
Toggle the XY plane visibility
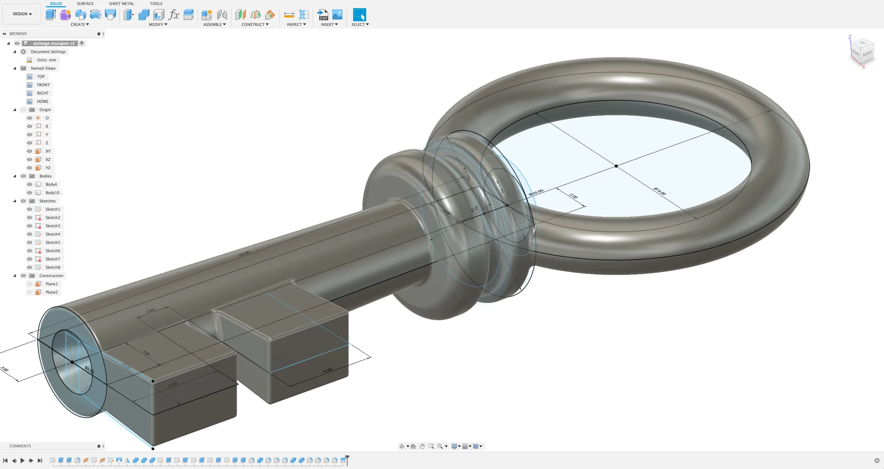pos(30,151)
